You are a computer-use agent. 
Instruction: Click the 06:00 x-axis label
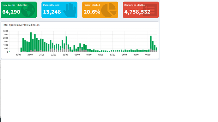[148, 55]
